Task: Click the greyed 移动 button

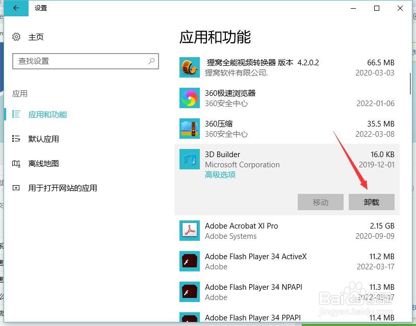Action: [x=321, y=202]
